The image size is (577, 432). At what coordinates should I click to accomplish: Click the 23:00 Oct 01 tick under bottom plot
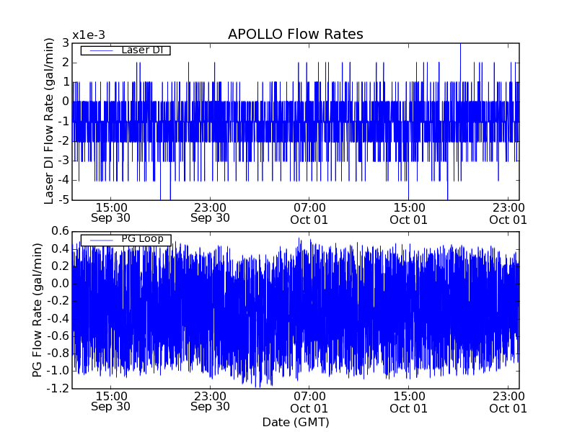coord(508,401)
